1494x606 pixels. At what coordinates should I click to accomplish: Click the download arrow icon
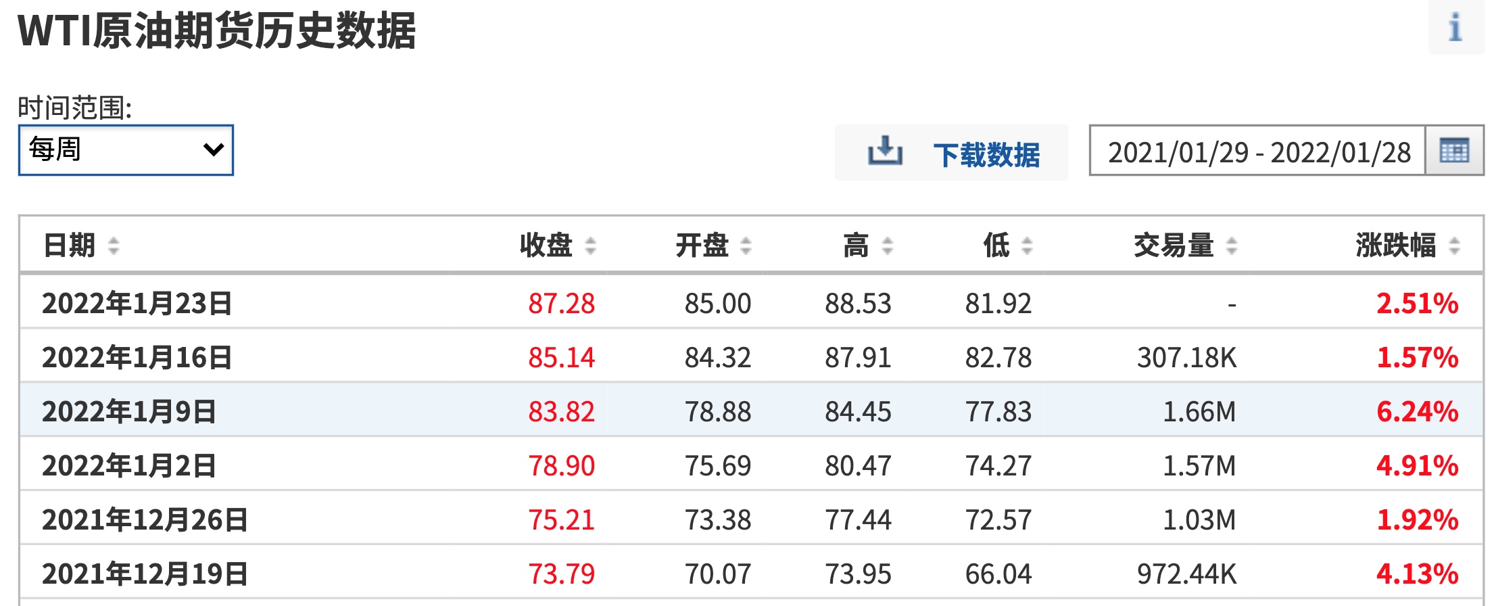885,151
